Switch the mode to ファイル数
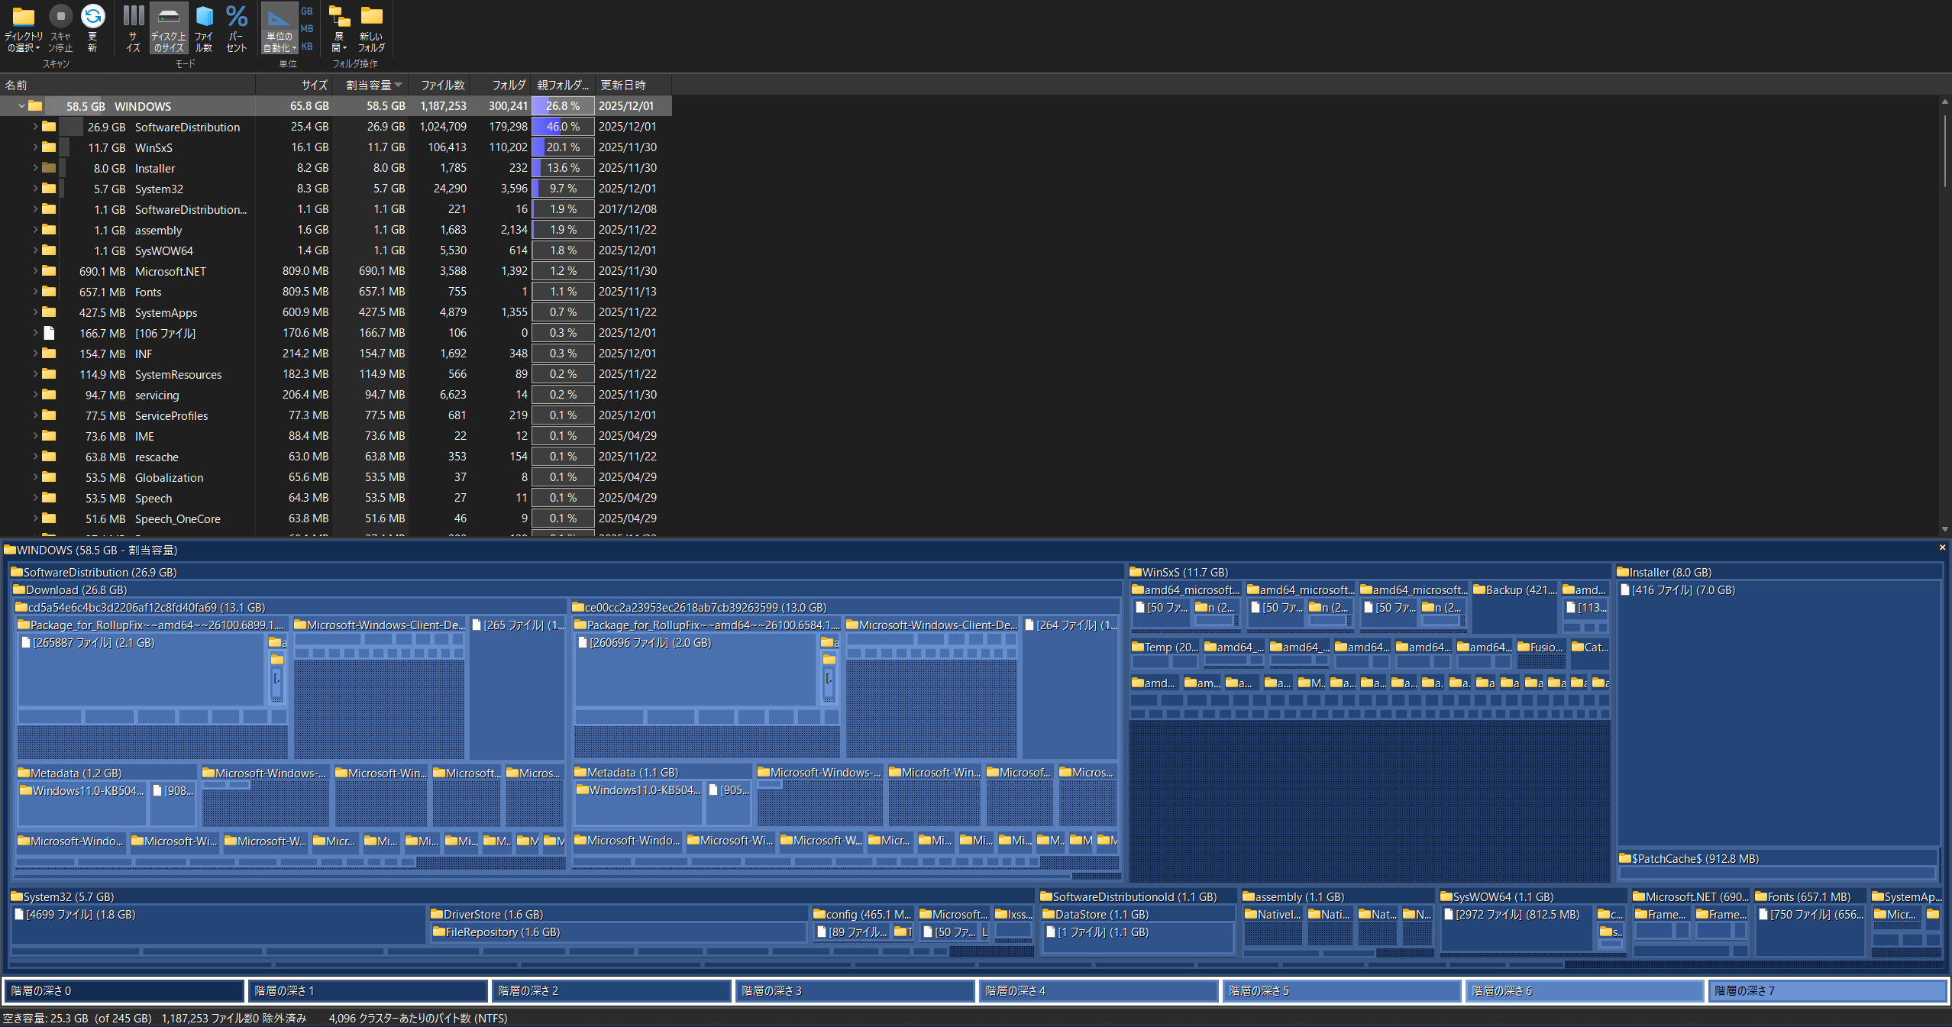This screenshot has height=1027, width=1952. [x=204, y=29]
